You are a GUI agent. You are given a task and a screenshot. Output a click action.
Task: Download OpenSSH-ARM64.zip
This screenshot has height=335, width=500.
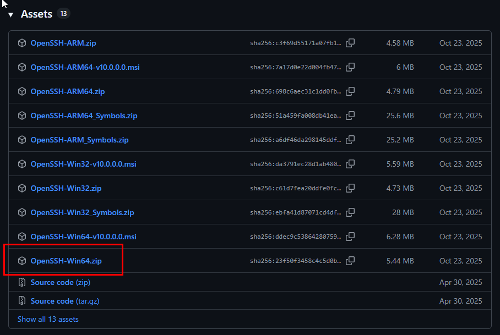68,91
